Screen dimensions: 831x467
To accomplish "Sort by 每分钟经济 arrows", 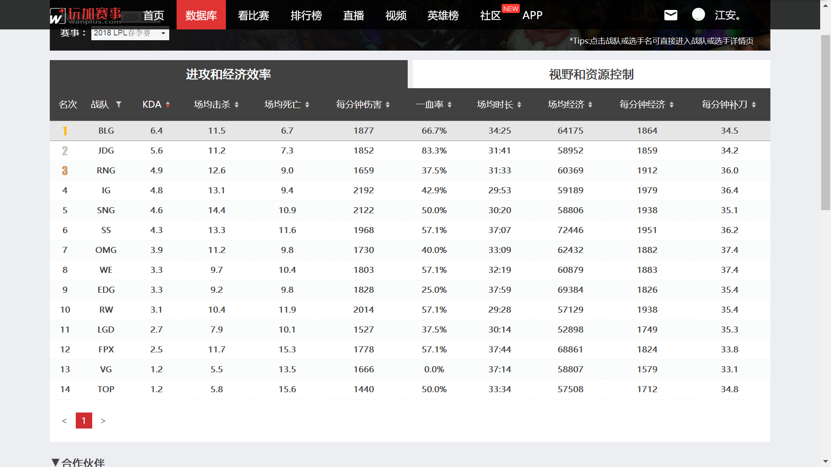I will click(x=672, y=105).
